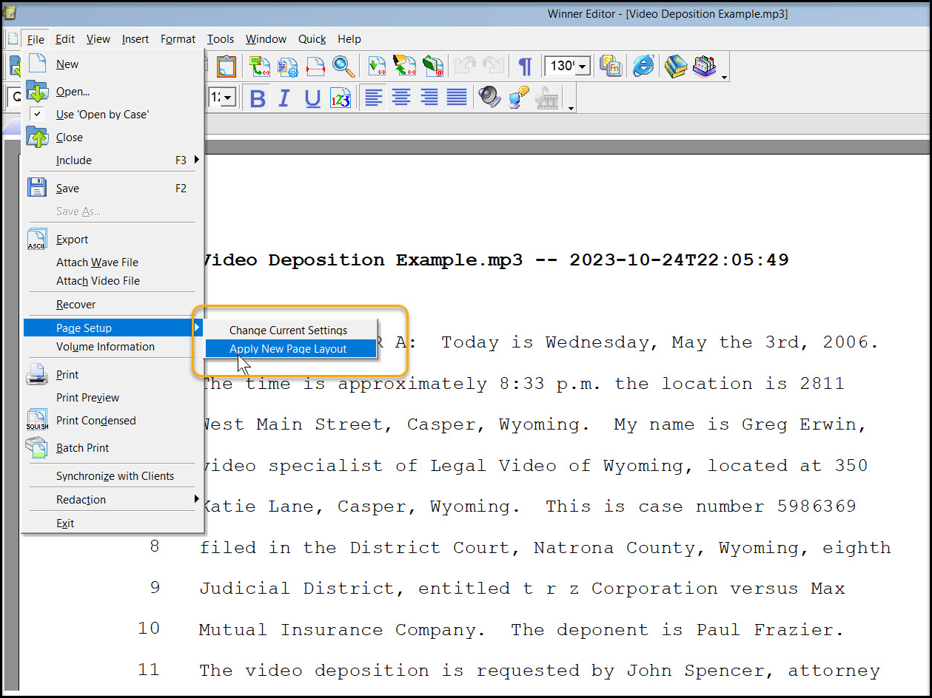Toggle the Use 'Open by Case' checkmark
Image resolution: width=932 pixels, height=698 pixels.
38,115
